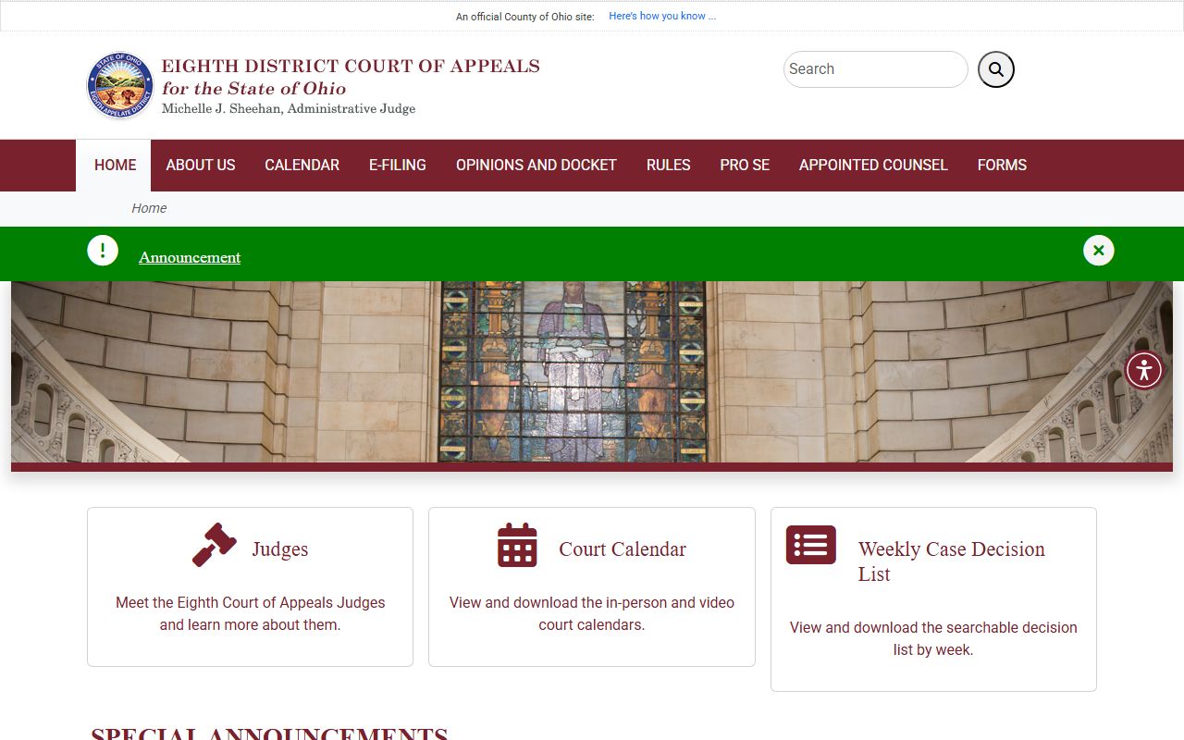Open the Court Calendar heading link
This screenshot has height=740, width=1184.
[x=623, y=549]
